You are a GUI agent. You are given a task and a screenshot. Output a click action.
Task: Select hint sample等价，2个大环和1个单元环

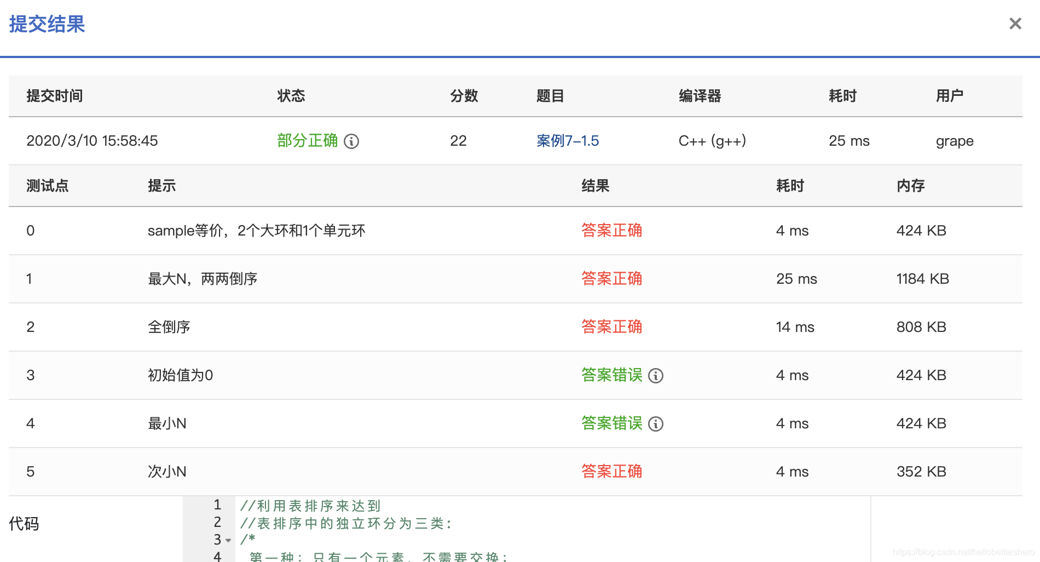tap(256, 231)
